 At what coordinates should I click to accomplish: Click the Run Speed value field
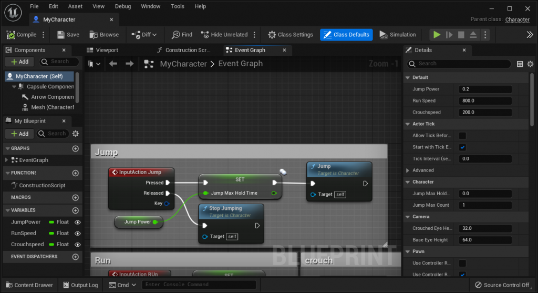click(x=485, y=101)
